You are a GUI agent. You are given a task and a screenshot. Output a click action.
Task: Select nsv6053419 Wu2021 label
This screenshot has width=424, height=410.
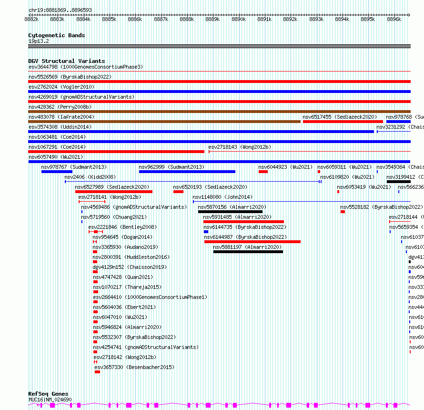point(364,187)
